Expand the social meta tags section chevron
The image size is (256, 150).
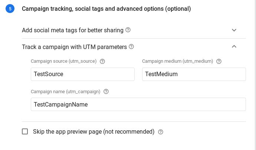(x=234, y=30)
